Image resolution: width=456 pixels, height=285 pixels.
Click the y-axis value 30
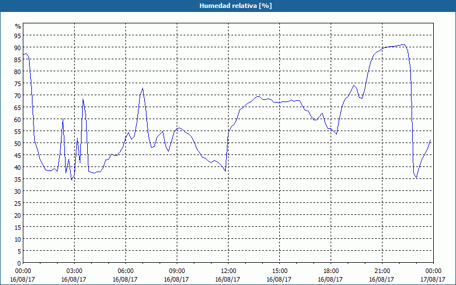coord(18,191)
